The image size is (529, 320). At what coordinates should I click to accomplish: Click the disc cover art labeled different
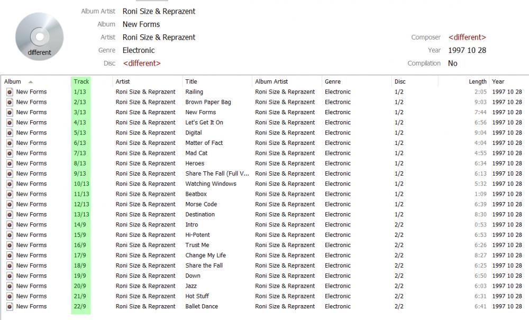(x=40, y=36)
